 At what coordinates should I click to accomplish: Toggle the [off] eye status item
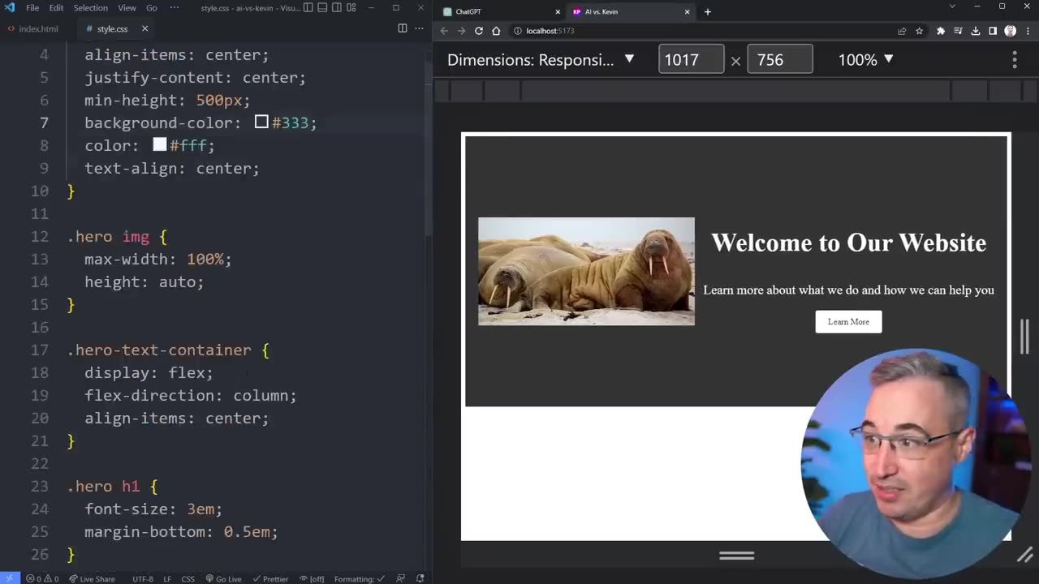(x=311, y=578)
